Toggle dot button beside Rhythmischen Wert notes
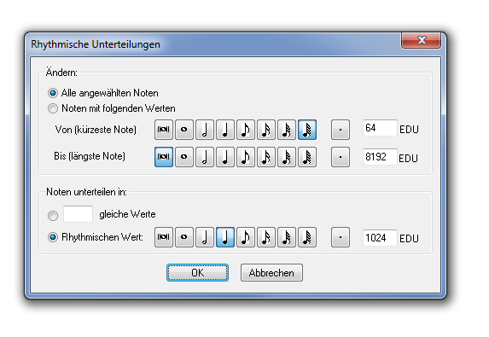Viewport: 489px width, 337px height. coord(341,237)
